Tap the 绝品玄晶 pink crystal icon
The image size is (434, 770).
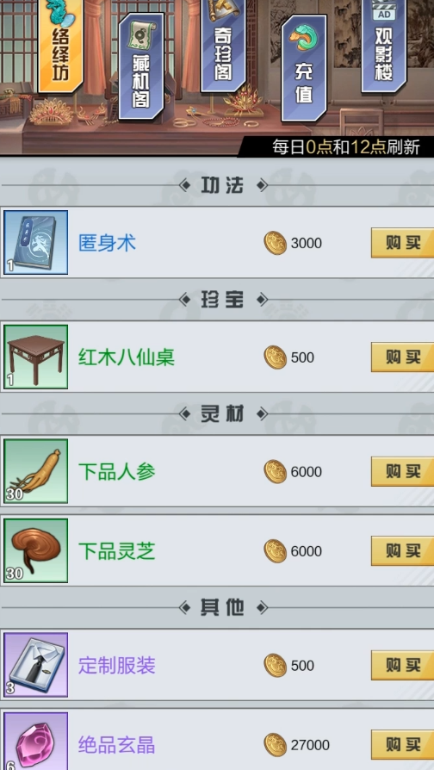pyautogui.click(x=36, y=742)
